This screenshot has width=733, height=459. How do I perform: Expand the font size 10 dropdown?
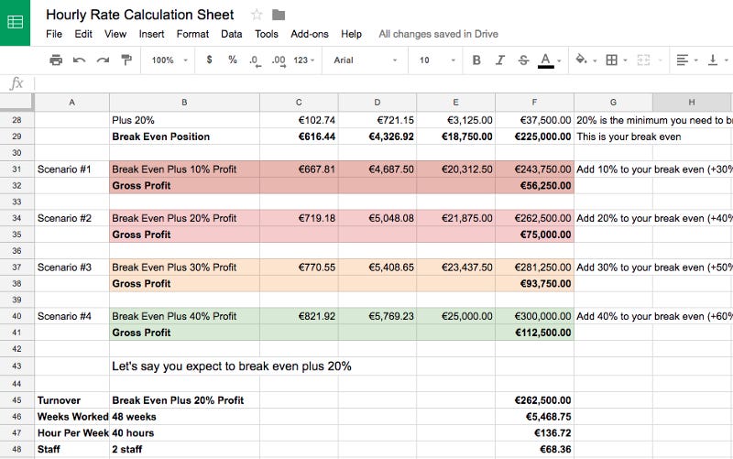(x=437, y=60)
